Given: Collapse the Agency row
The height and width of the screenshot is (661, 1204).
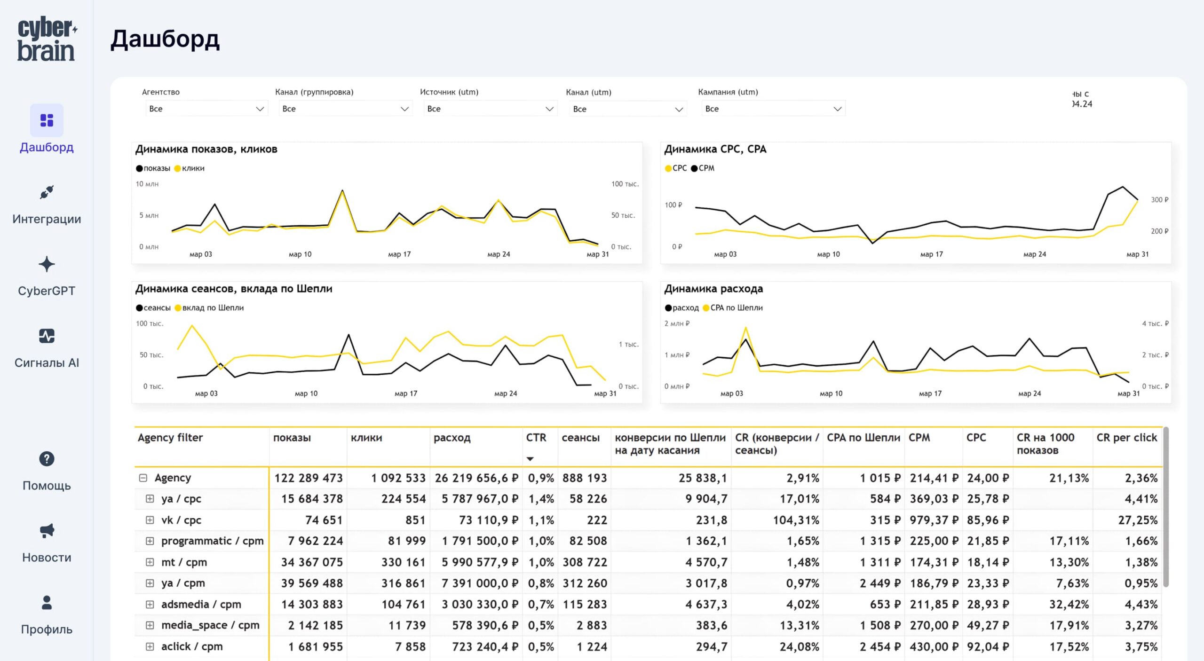Looking at the screenshot, I should click(143, 478).
